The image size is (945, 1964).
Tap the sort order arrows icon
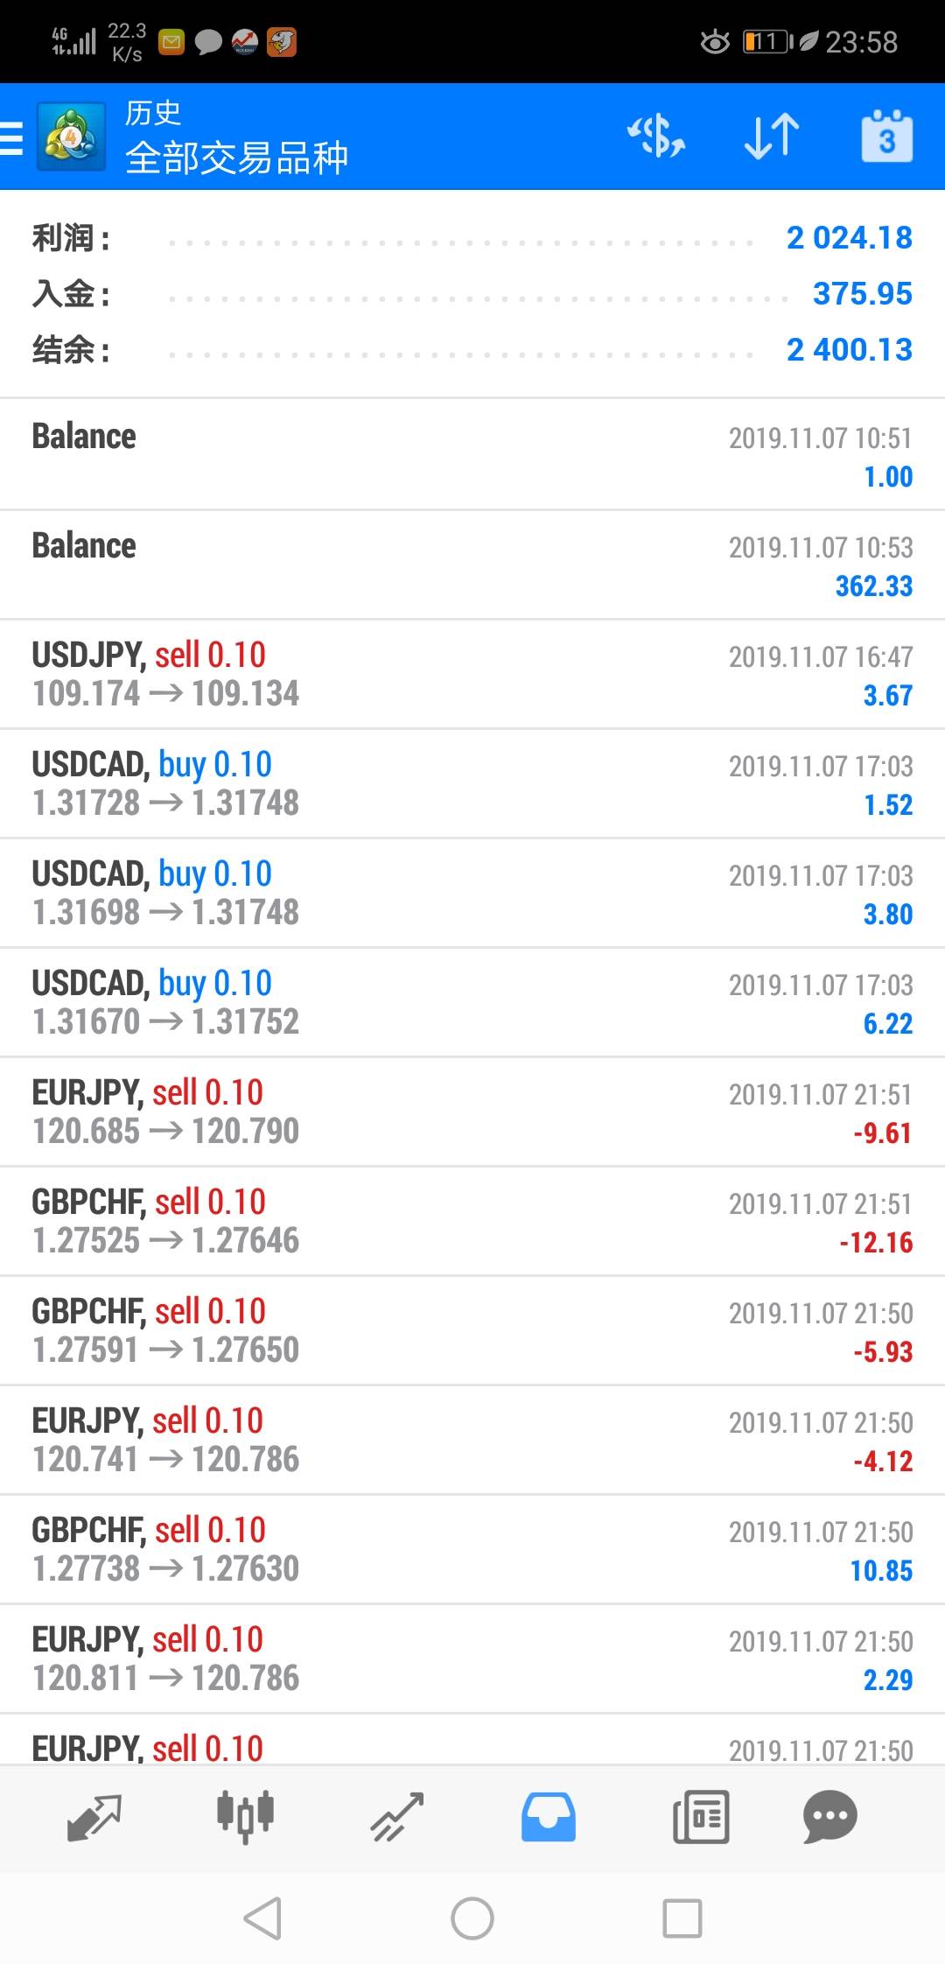coord(771,137)
